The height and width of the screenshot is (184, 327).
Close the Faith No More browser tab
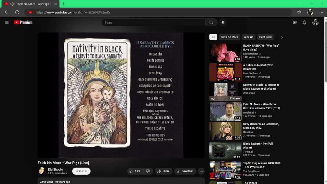(55, 4)
